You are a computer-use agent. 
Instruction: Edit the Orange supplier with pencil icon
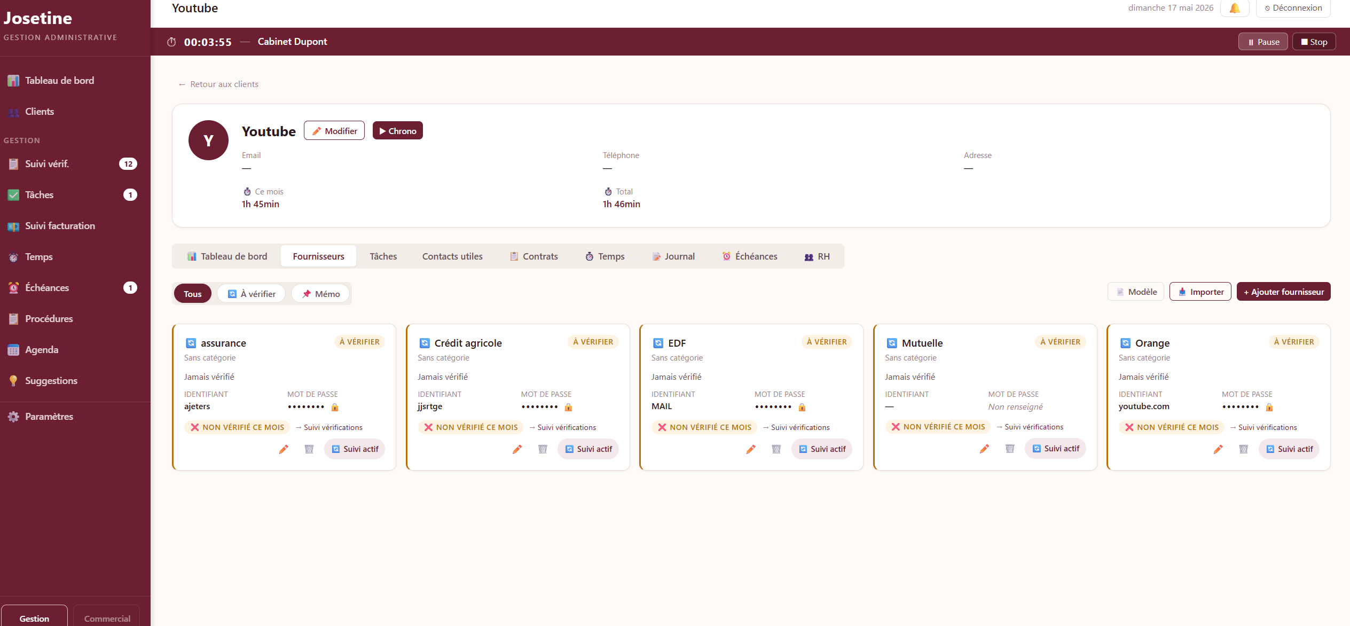pos(1218,449)
